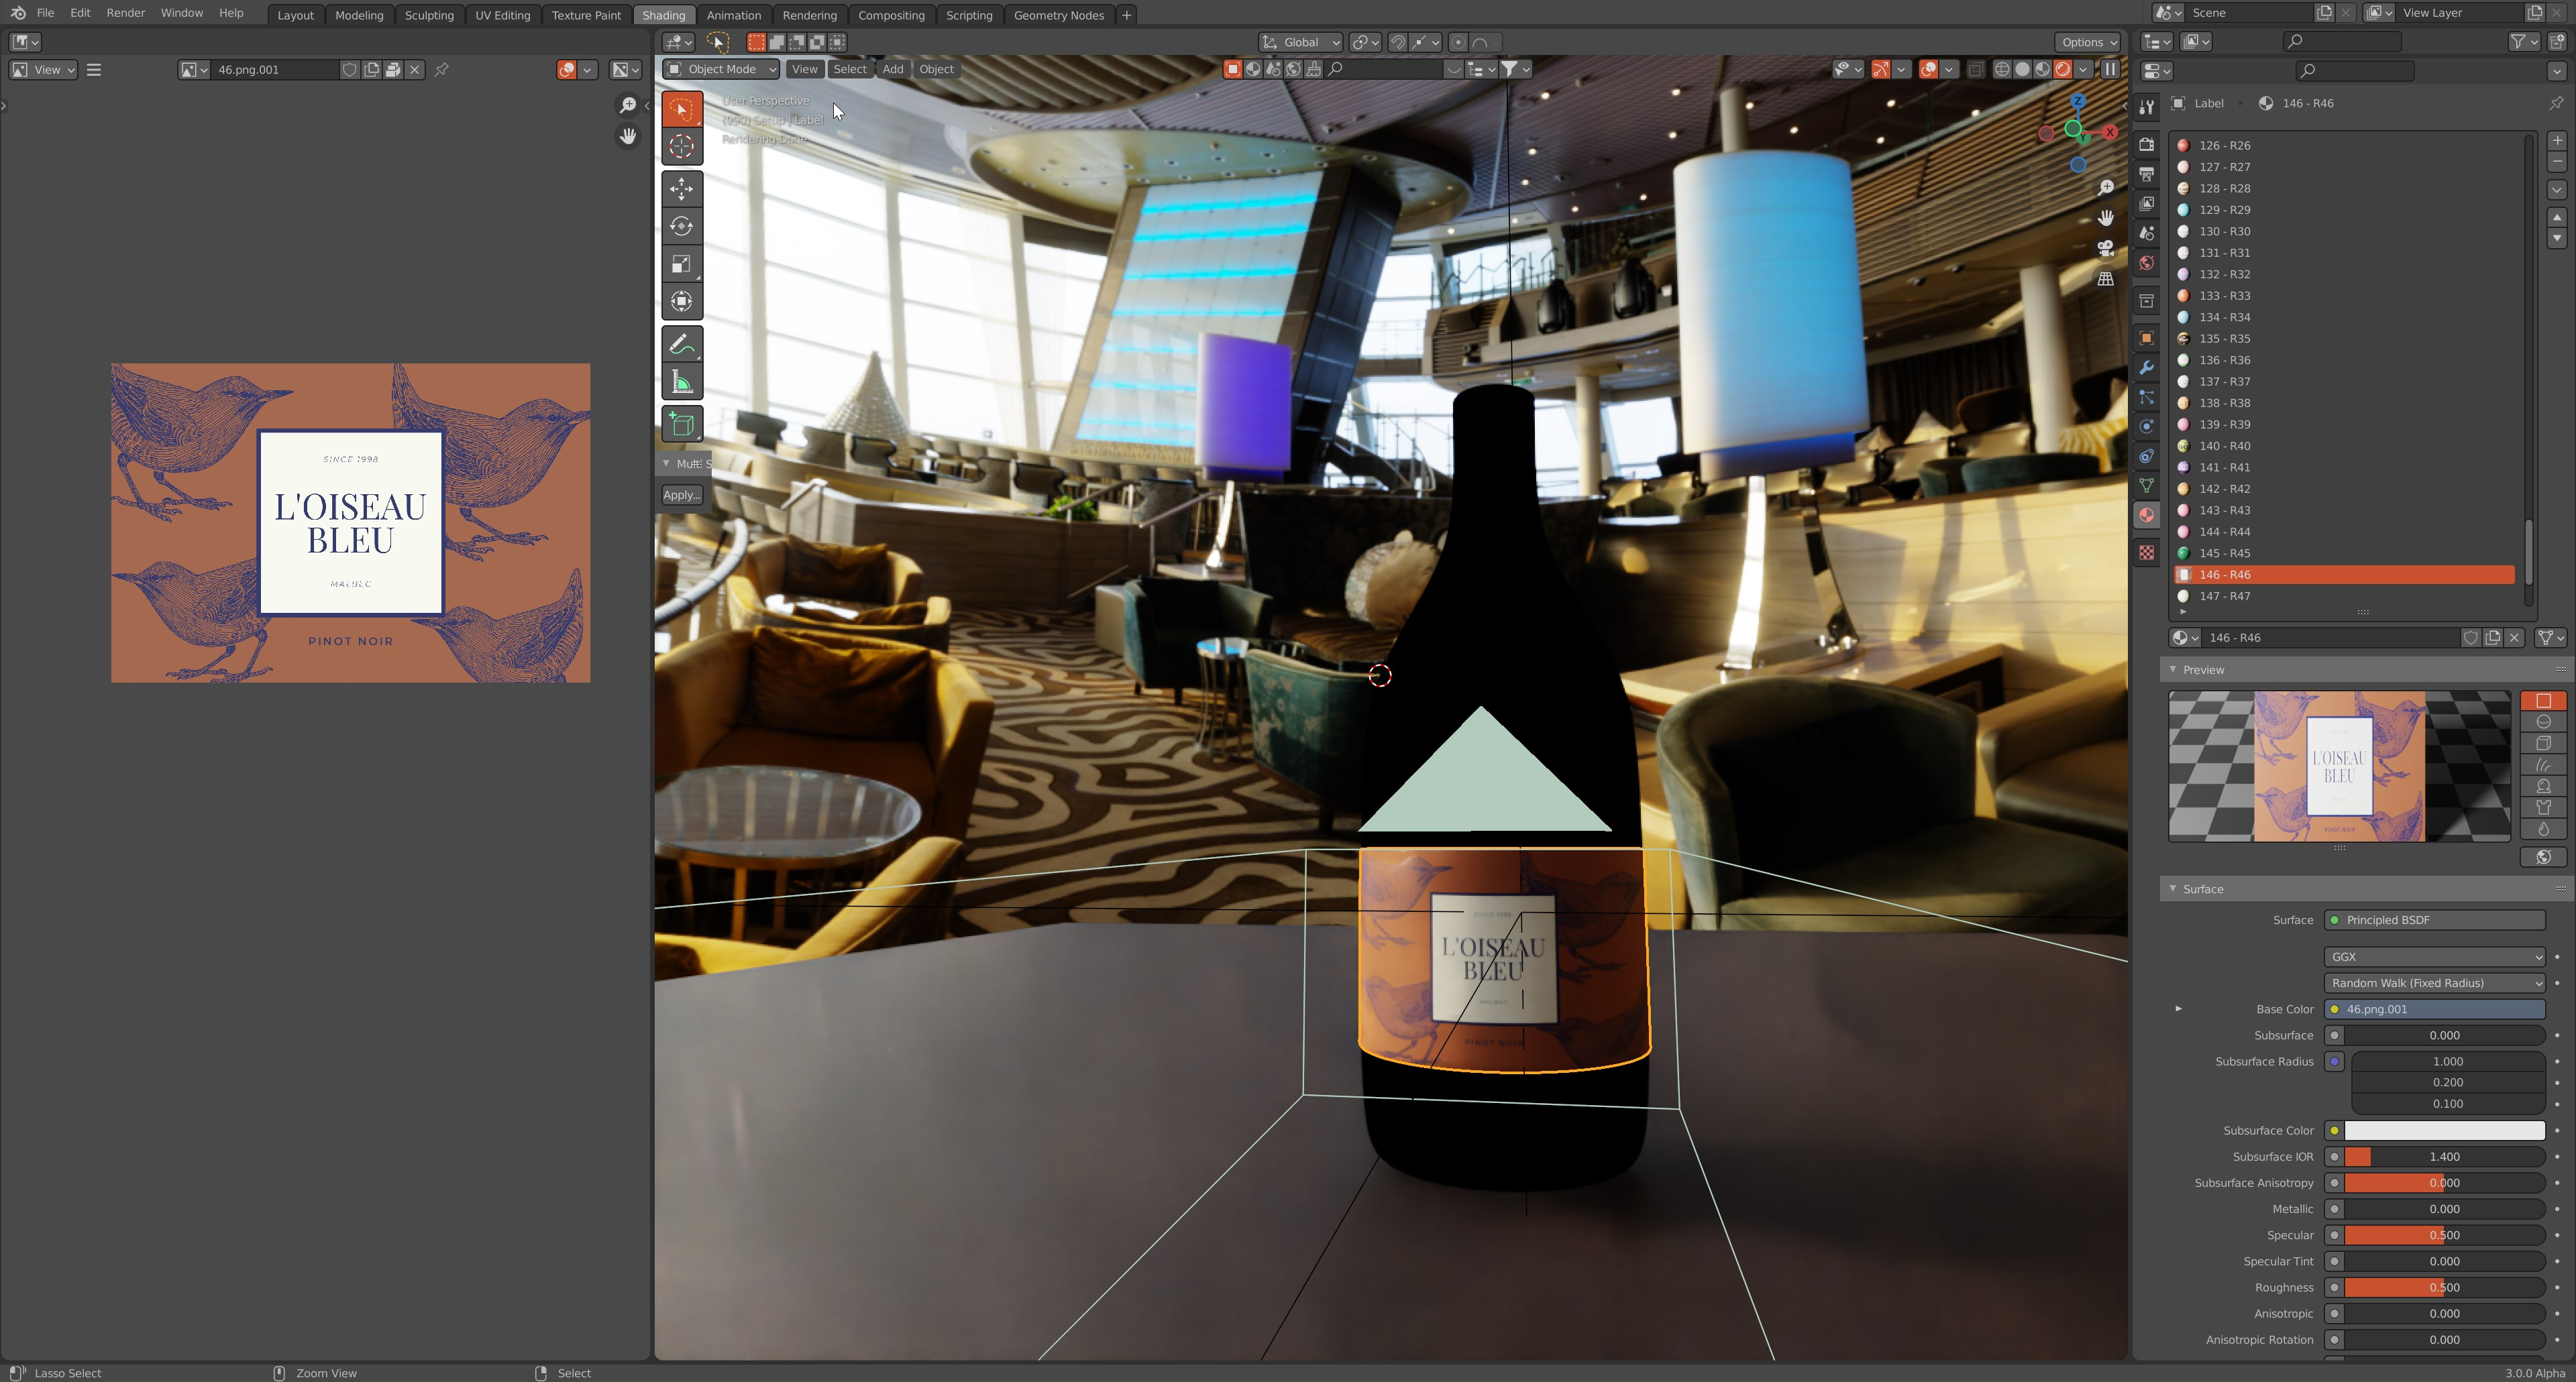Select the Measure tool
2576x1382 pixels.
pos(681,383)
